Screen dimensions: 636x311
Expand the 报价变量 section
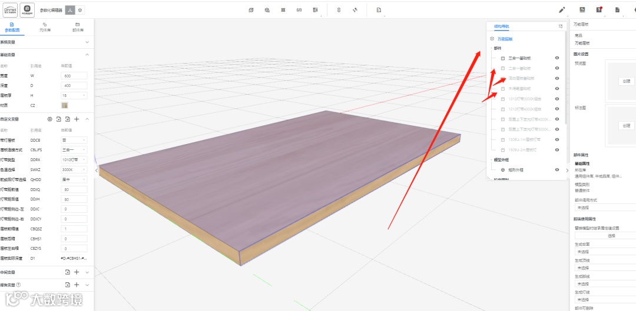point(87,285)
